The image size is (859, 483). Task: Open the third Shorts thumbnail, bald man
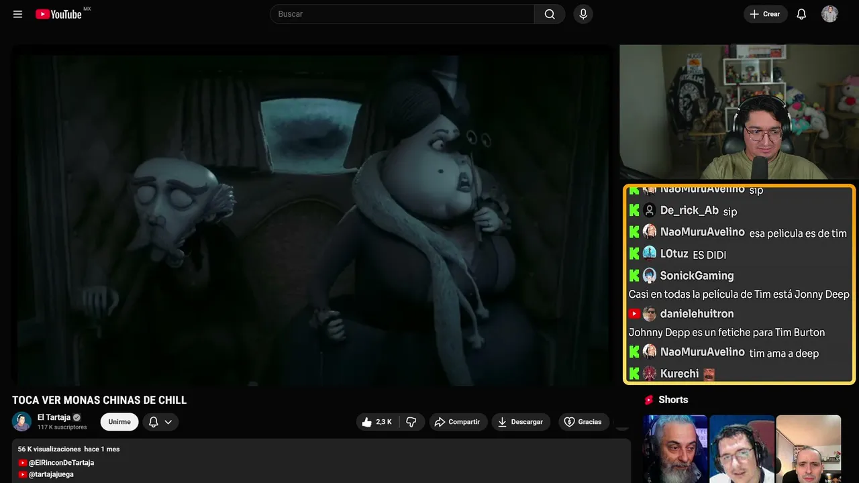809,449
